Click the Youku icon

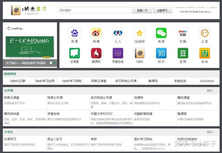(x=183, y=33)
